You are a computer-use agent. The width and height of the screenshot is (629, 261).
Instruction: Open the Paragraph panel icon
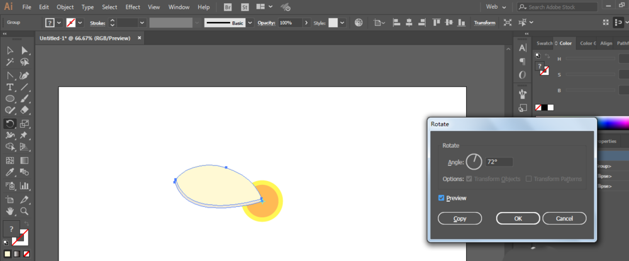click(x=522, y=62)
